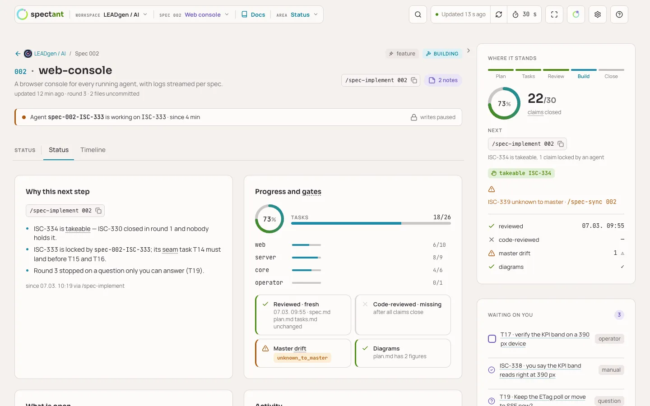The width and height of the screenshot is (650, 406).
Task: Click the T19 Keep the ETag poll item
Action: click(543, 400)
